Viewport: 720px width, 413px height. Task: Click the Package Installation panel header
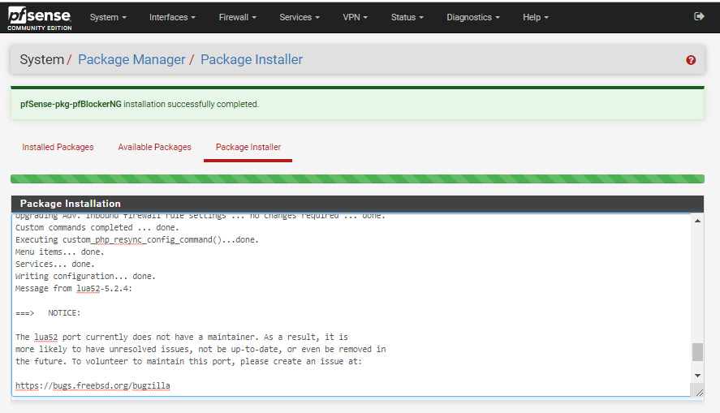click(x=357, y=204)
